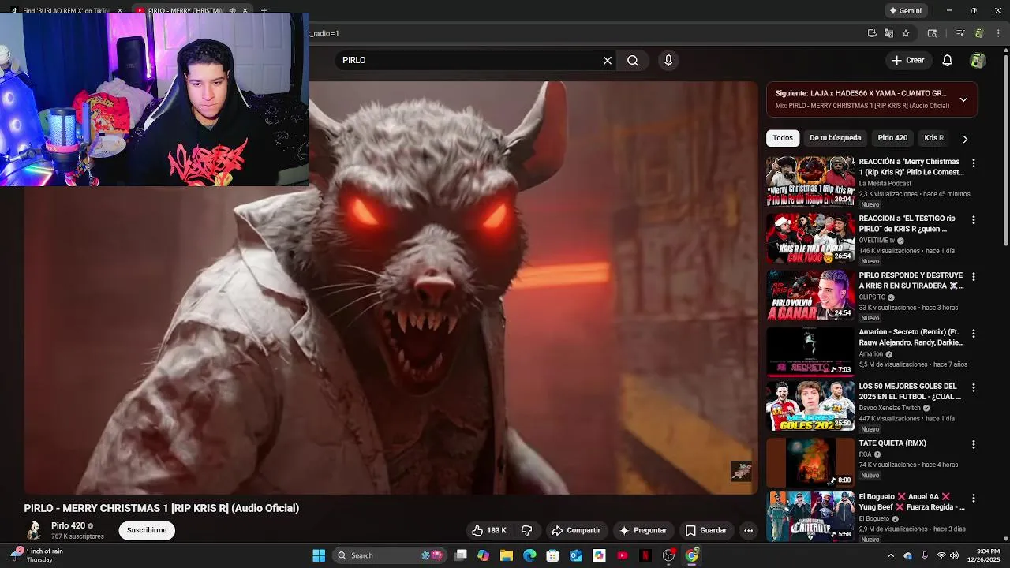Viewport: 1010px width, 568px height.
Task: Open the Windows Start menu
Action: [319, 555]
